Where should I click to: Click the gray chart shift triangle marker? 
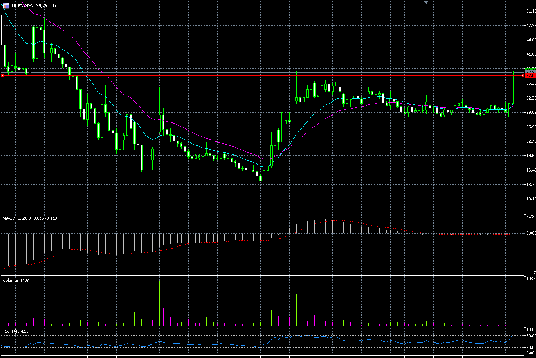point(427,3)
